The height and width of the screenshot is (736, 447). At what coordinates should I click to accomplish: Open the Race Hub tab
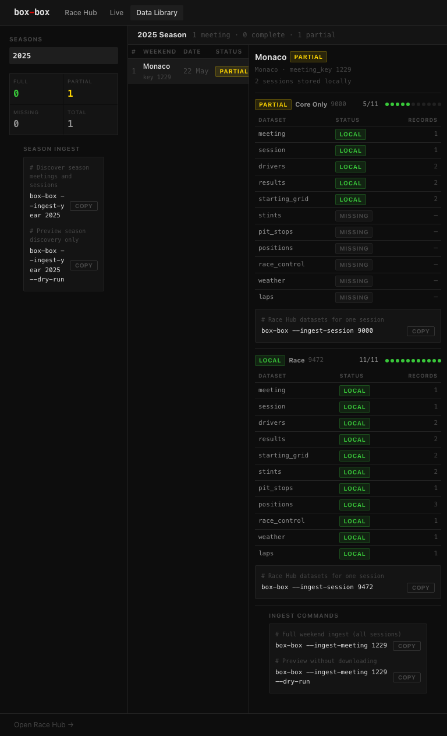coord(81,13)
